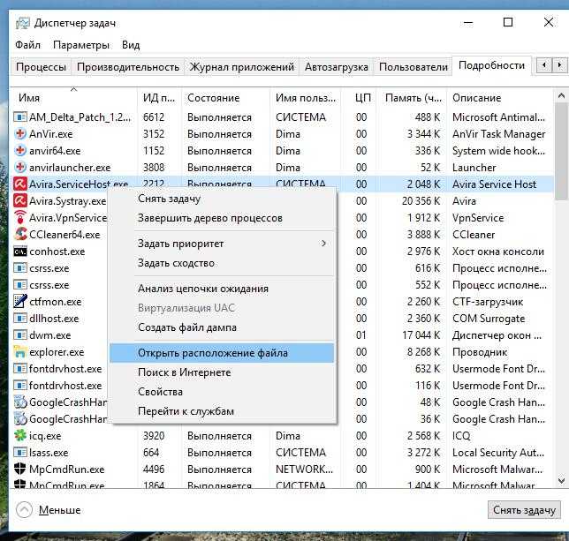Click the dwm.exe icon

pyautogui.click(x=20, y=334)
